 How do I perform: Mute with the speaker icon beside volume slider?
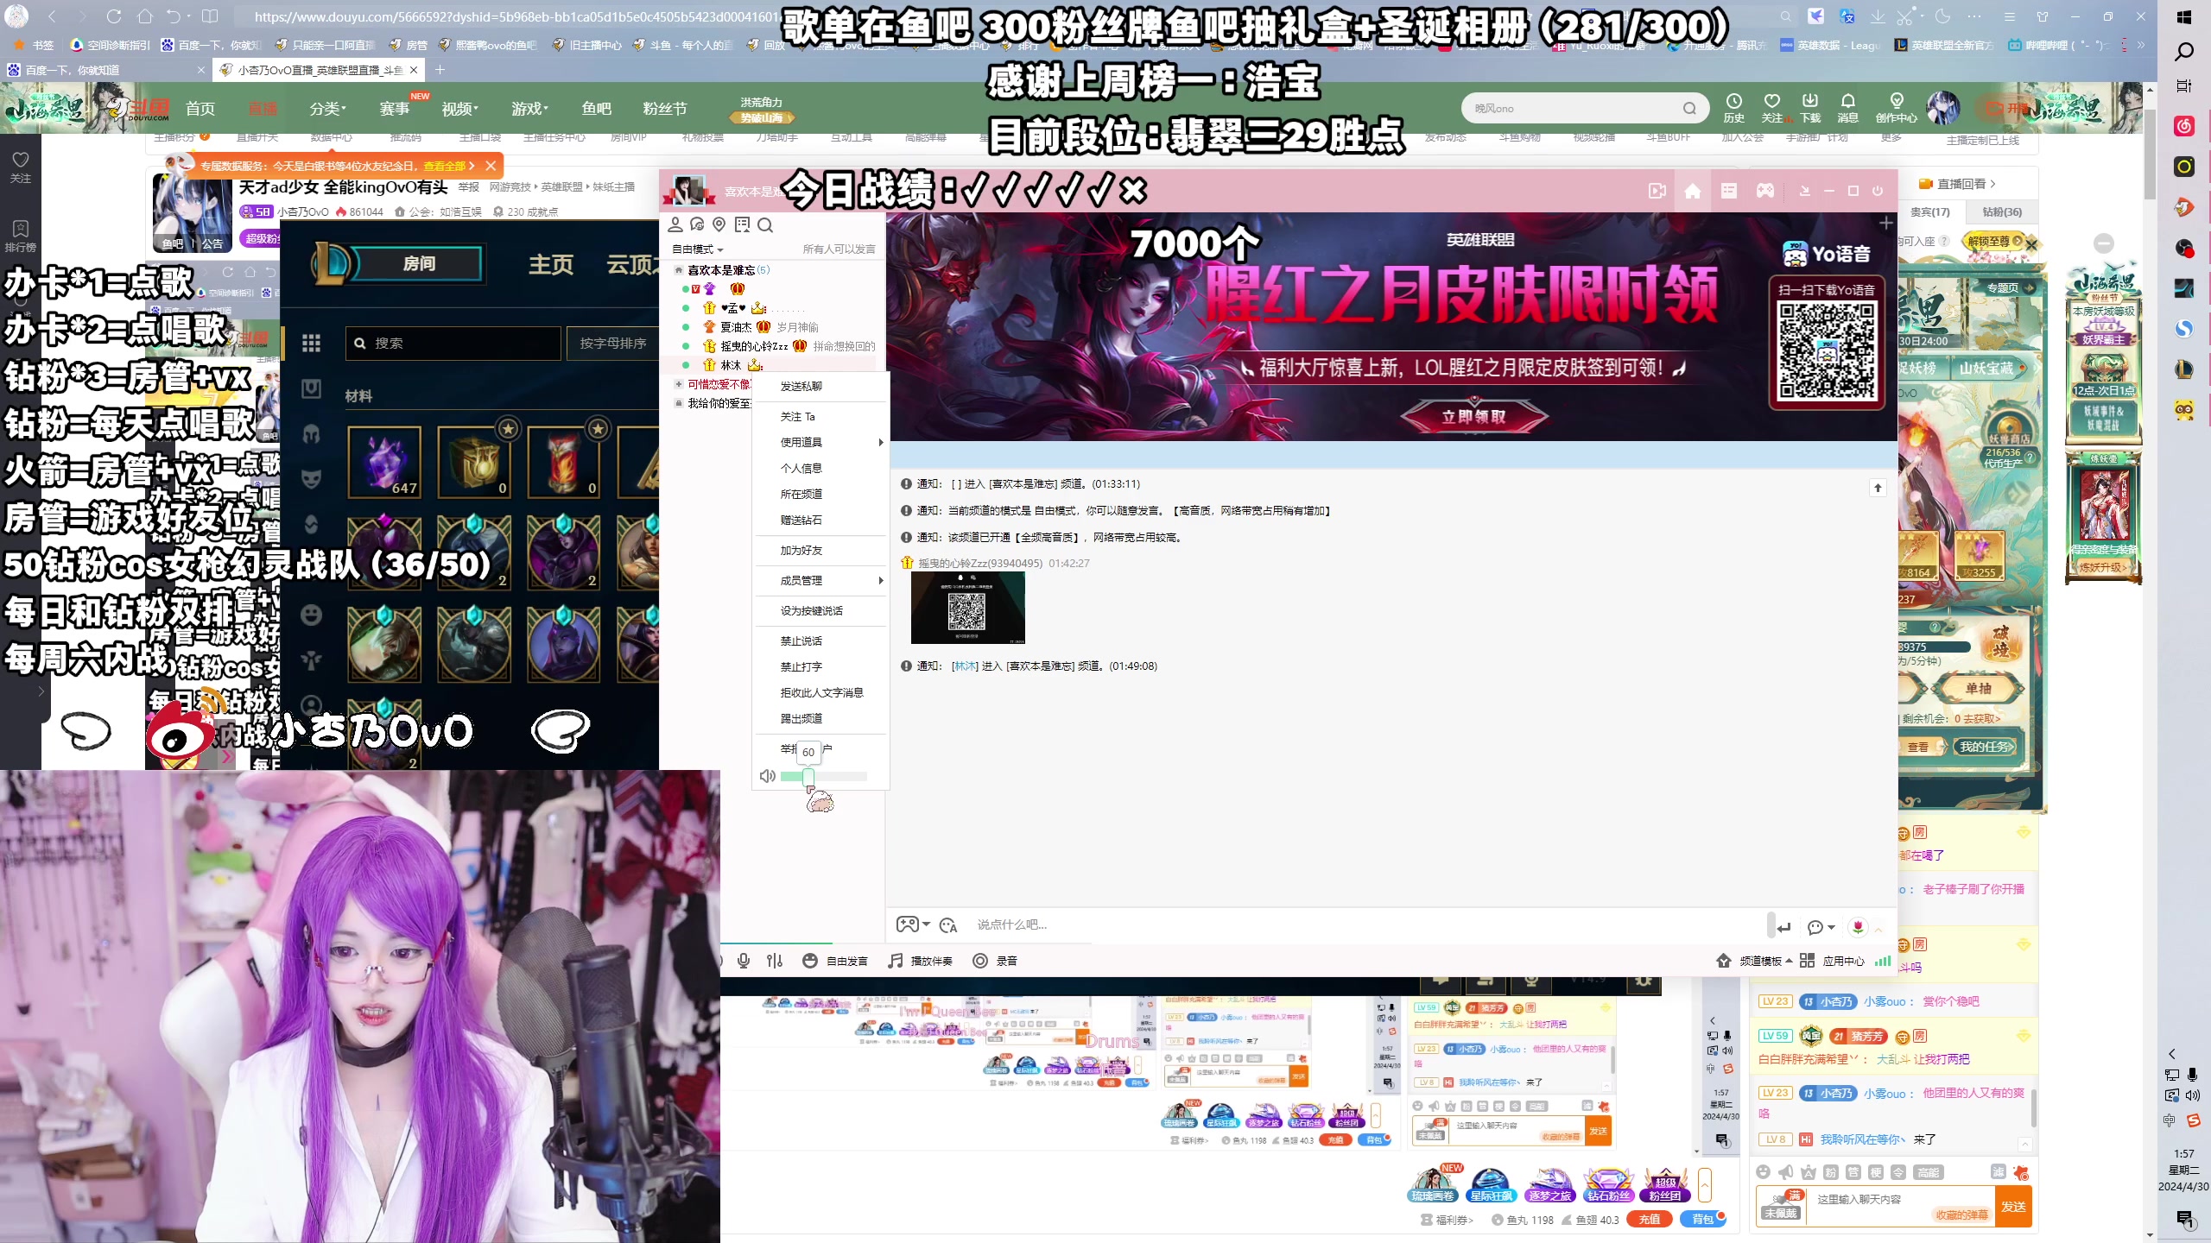pos(767,776)
